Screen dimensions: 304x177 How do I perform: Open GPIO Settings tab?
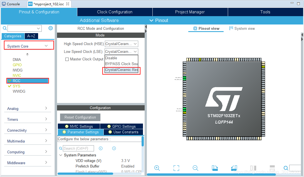pos(122,126)
